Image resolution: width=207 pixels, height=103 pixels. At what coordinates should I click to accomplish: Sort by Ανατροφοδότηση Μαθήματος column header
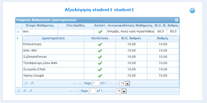pos(130,26)
